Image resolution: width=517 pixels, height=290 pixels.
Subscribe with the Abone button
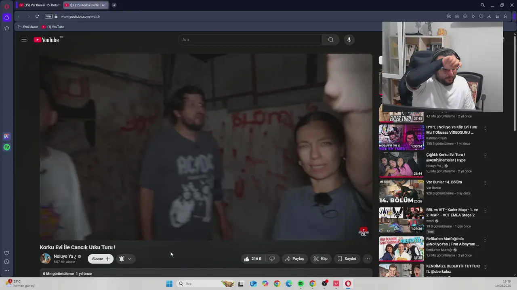pos(101,259)
